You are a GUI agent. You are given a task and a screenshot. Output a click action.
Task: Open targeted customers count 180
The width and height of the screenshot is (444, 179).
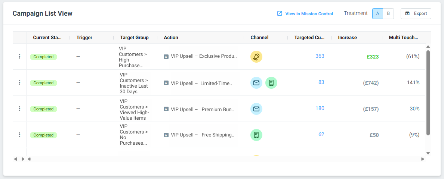(x=320, y=108)
